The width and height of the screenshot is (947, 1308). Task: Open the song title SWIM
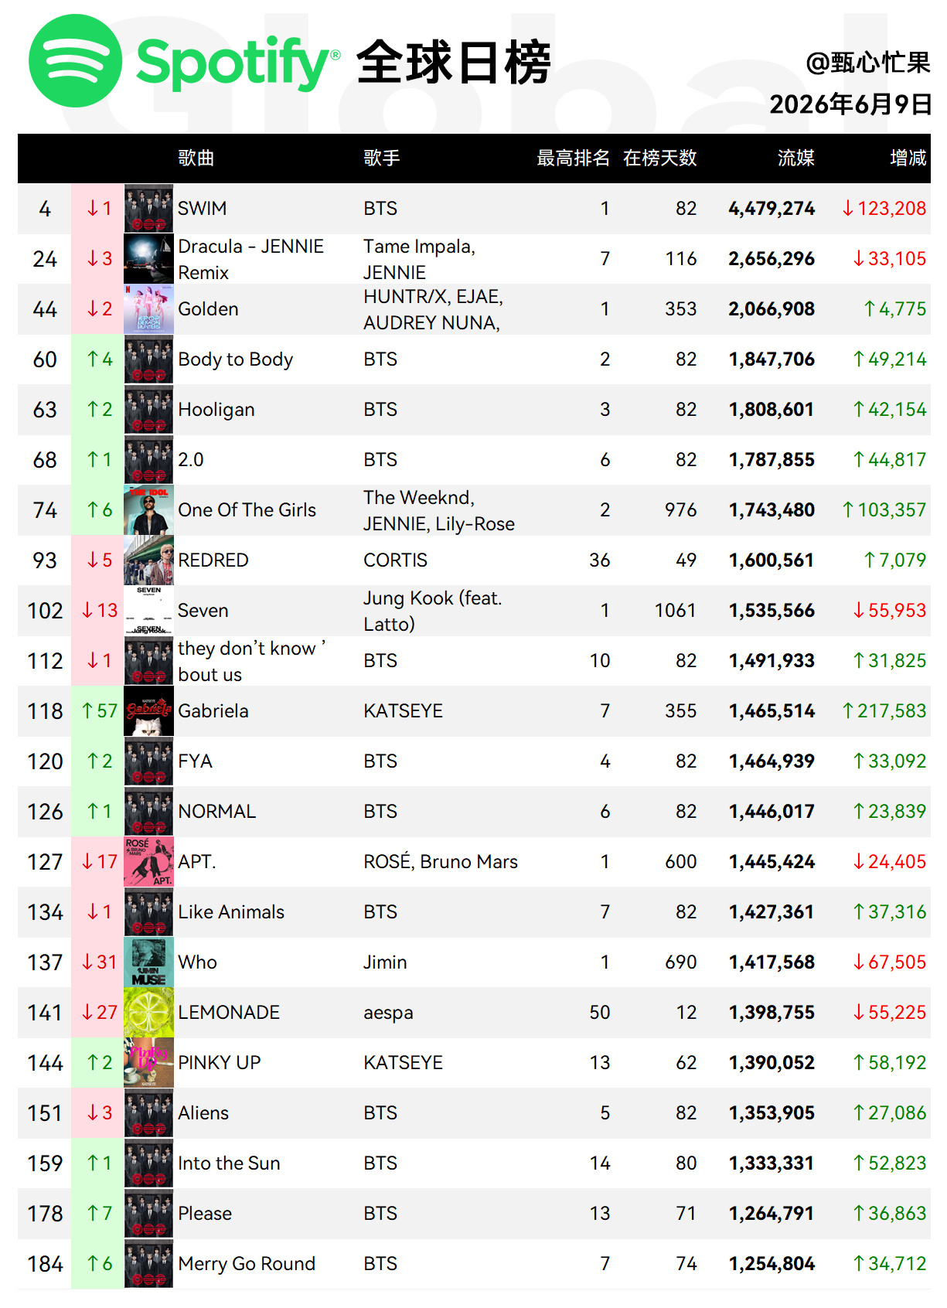(x=203, y=209)
